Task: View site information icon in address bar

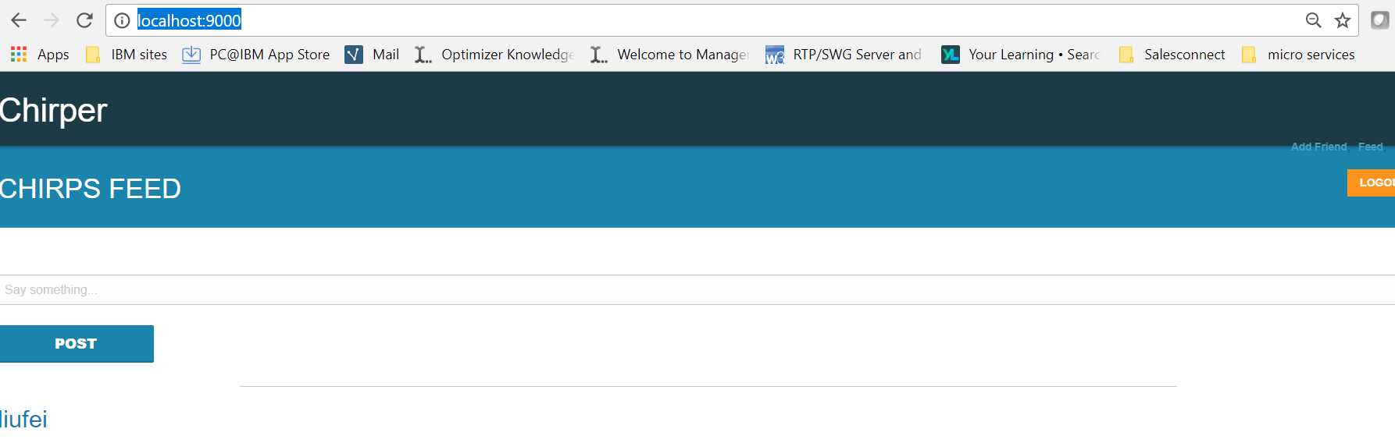Action: click(x=122, y=20)
